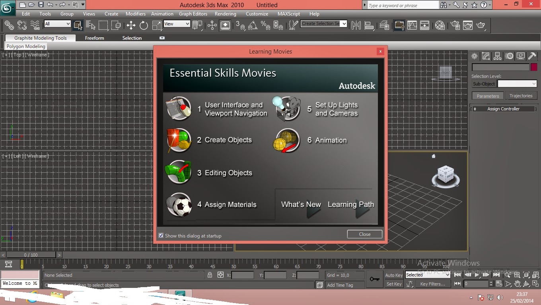Toggle Spinner Snap
Viewport: 541px width, 305px height.
tap(278, 25)
